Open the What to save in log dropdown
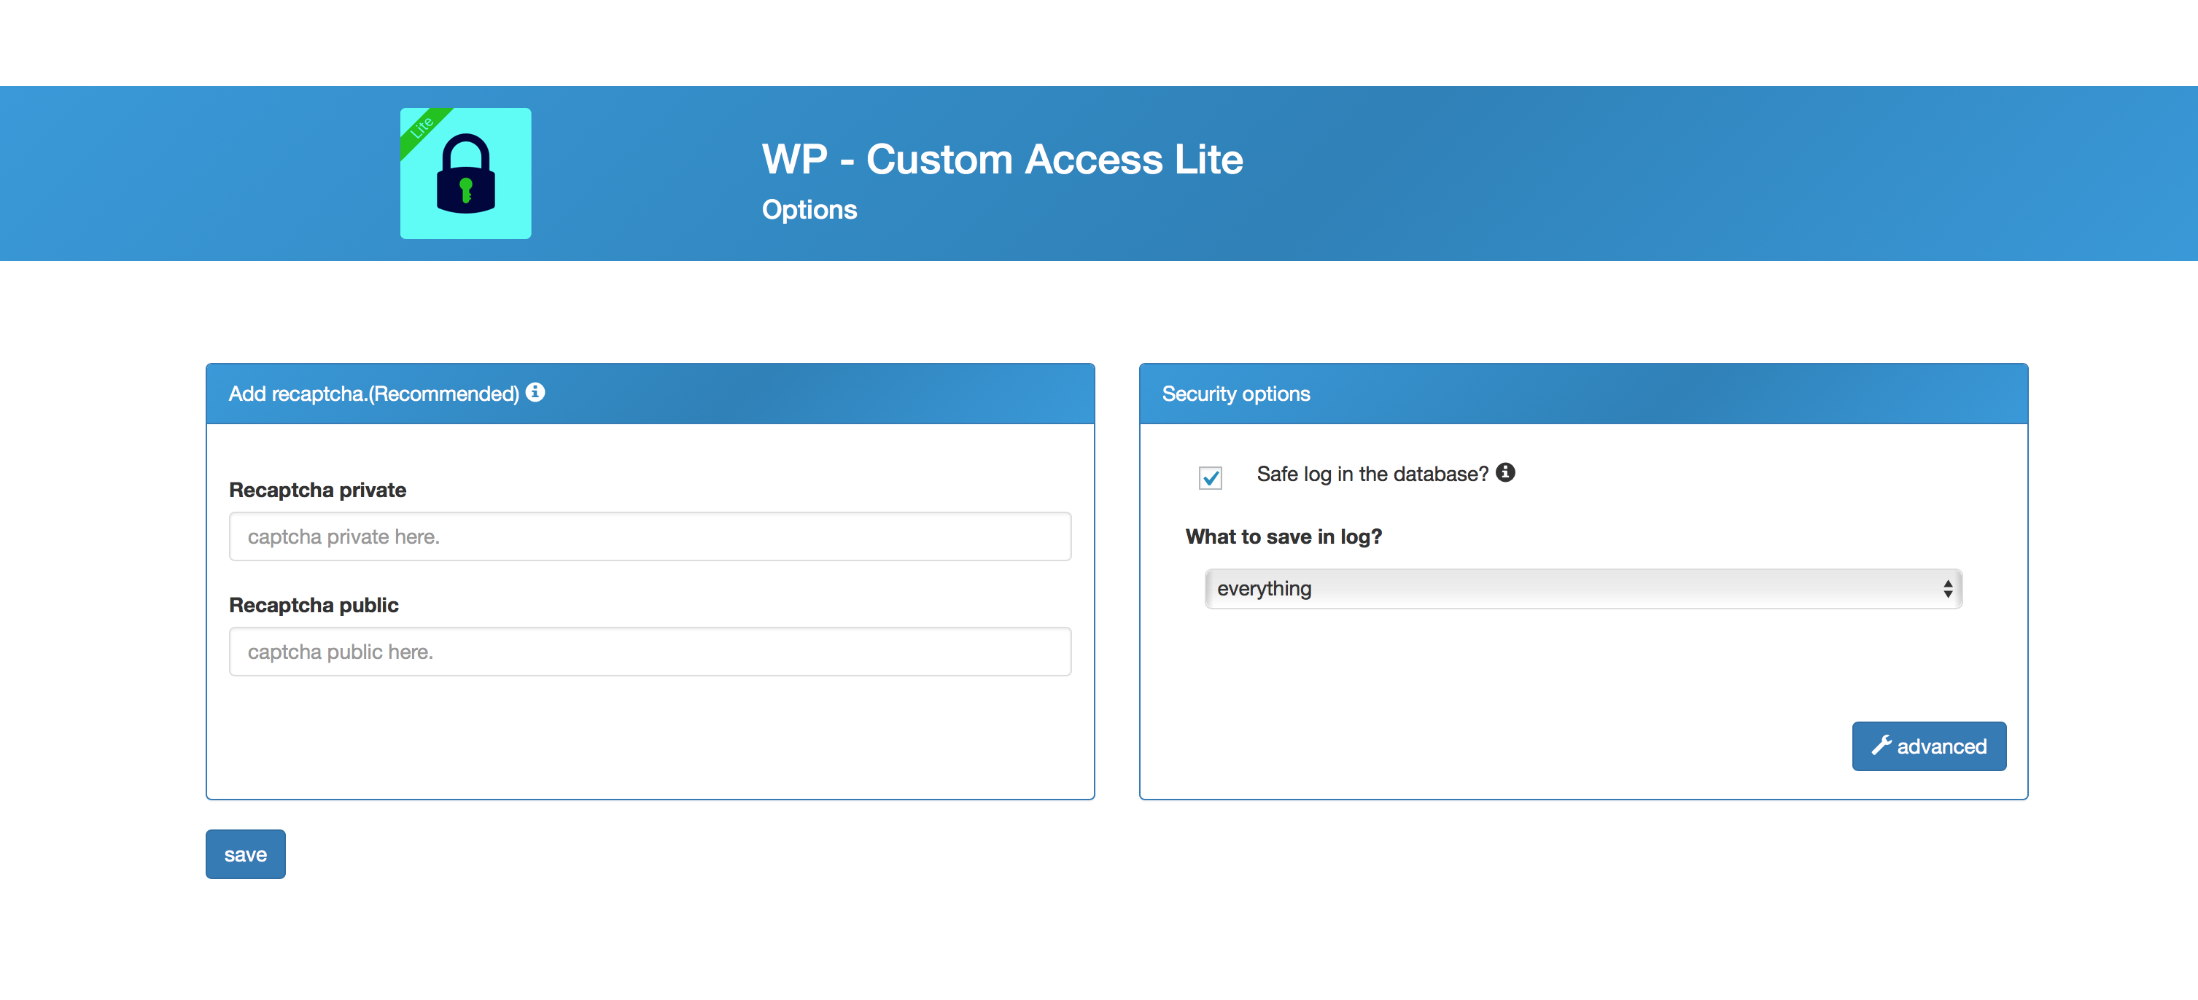This screenshot has width=2198, height=1000. [x=1584, y=589]
